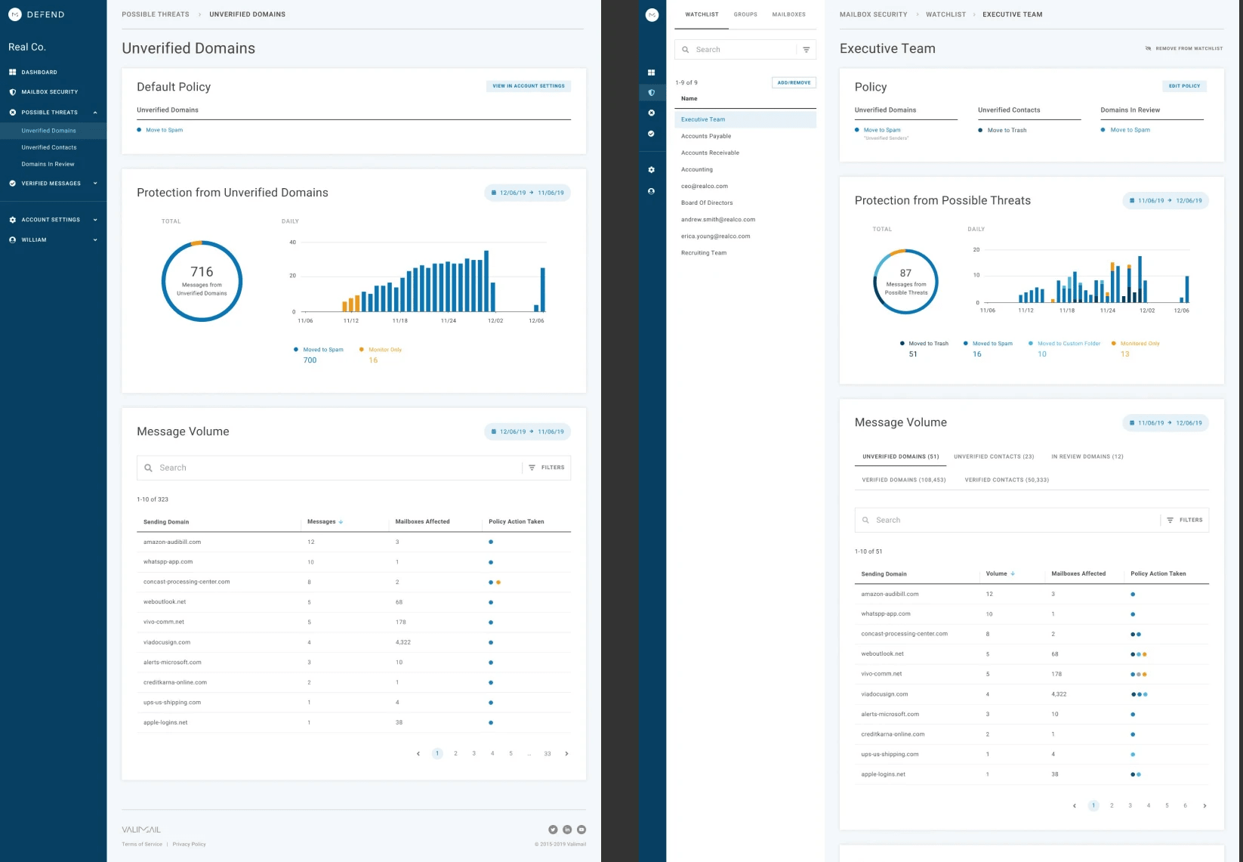This screenshot has height=862, width=1243.
Task: Click the shield icon in the collapsed sidebar
Action: point(652,93)
